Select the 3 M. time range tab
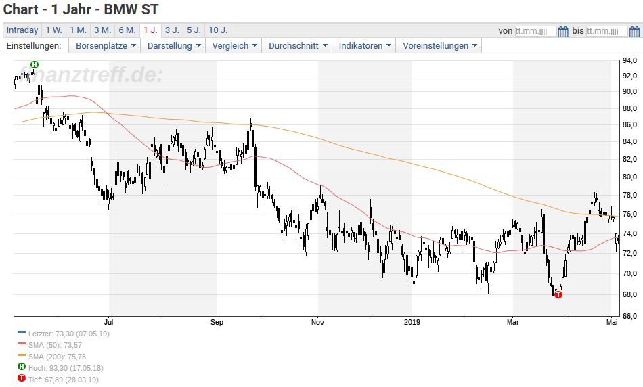 click(102, 30)
